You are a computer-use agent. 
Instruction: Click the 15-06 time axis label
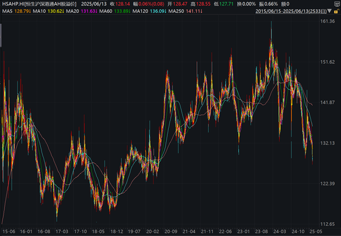[x=9, y=231]
